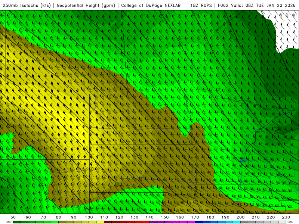The height and width of the screenshot is (224, 299).
Task: Click the '130' colorbar scale label
Action: tap(135, 217)
